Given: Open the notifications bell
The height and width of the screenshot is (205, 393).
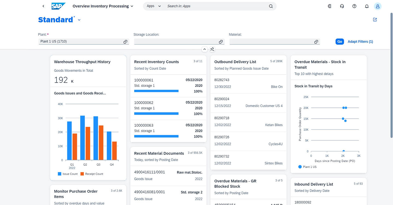Looking at the screenshot, I should coord(367,6).
